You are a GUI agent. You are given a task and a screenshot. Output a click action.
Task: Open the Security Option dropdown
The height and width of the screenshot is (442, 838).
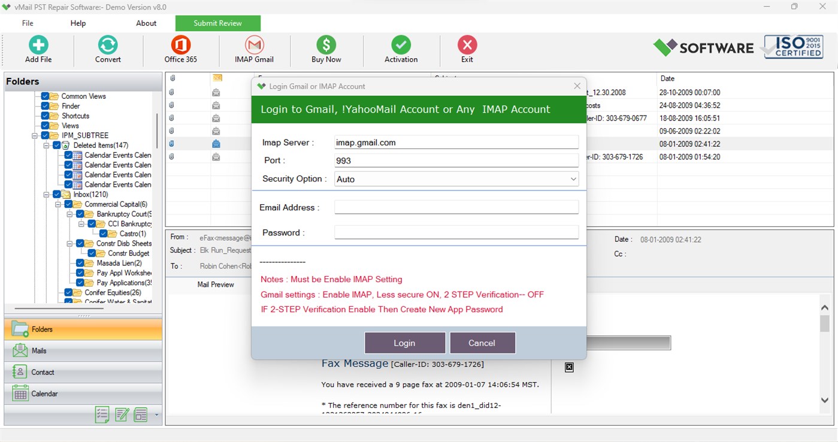(573, 178)
